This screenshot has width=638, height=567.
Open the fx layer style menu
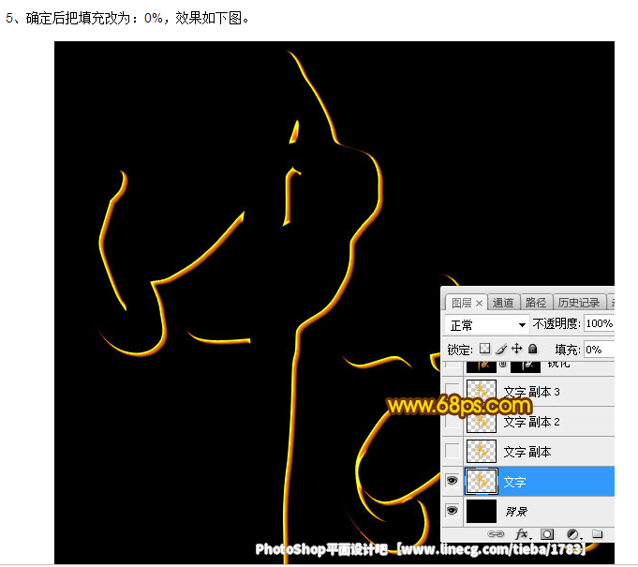523,533
